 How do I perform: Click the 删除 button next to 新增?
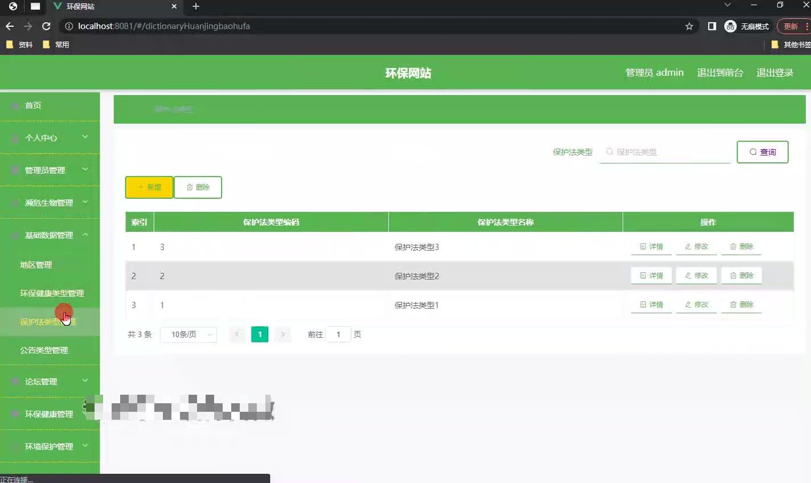[198, 187]
